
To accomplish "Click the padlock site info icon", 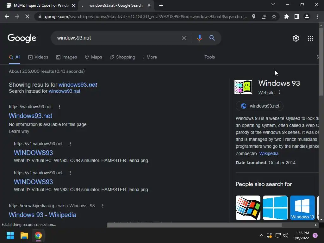I will [x=40, y=16].
